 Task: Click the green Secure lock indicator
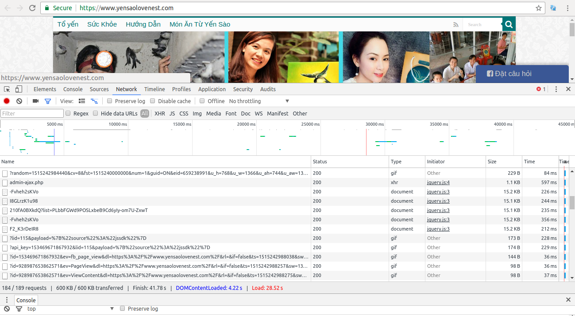pos(59,8)
